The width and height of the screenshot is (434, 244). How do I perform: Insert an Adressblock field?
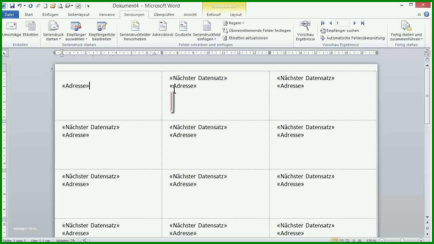(163, 29)
